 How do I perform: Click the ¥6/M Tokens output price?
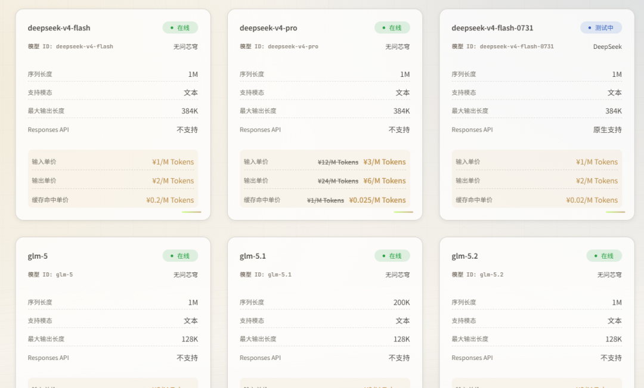tap(385, 181)
